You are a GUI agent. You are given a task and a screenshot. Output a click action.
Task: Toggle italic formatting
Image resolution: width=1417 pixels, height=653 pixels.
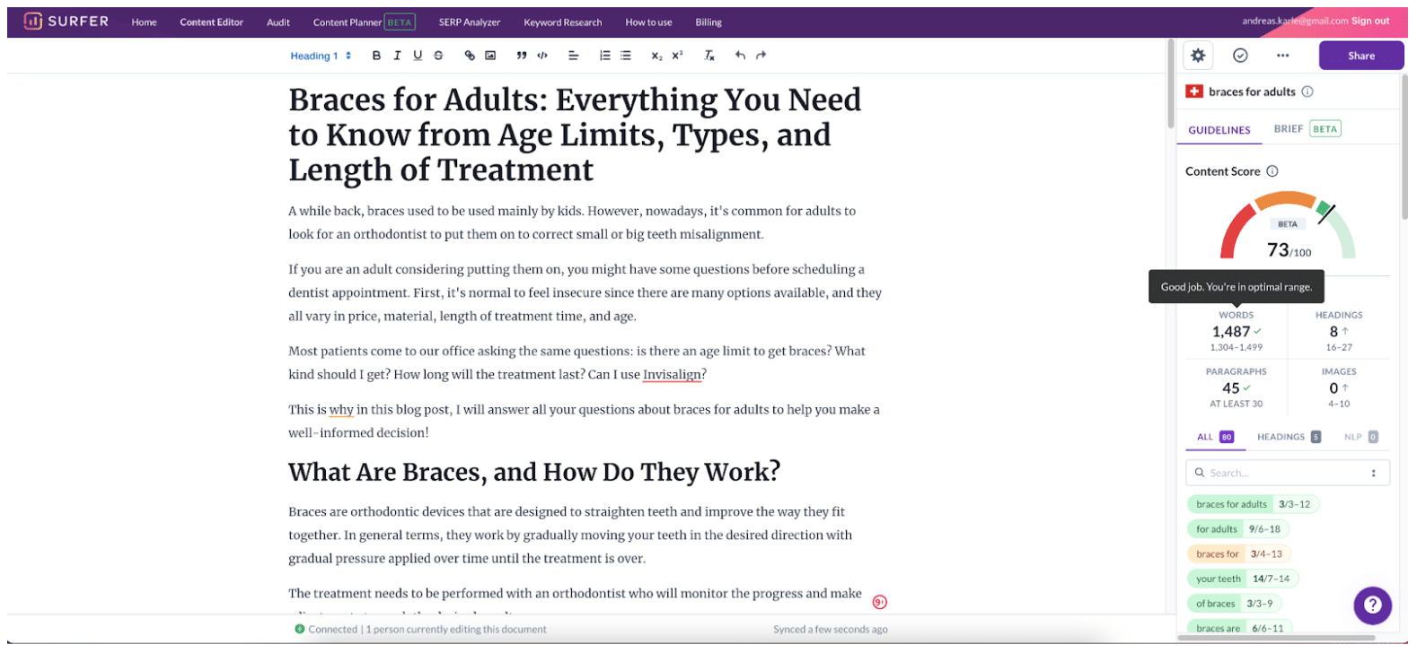click(x=397, y=56)
